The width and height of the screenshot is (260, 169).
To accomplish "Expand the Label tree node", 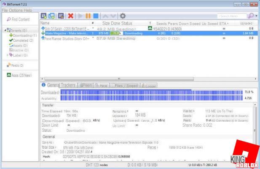I will pos(7,55).
